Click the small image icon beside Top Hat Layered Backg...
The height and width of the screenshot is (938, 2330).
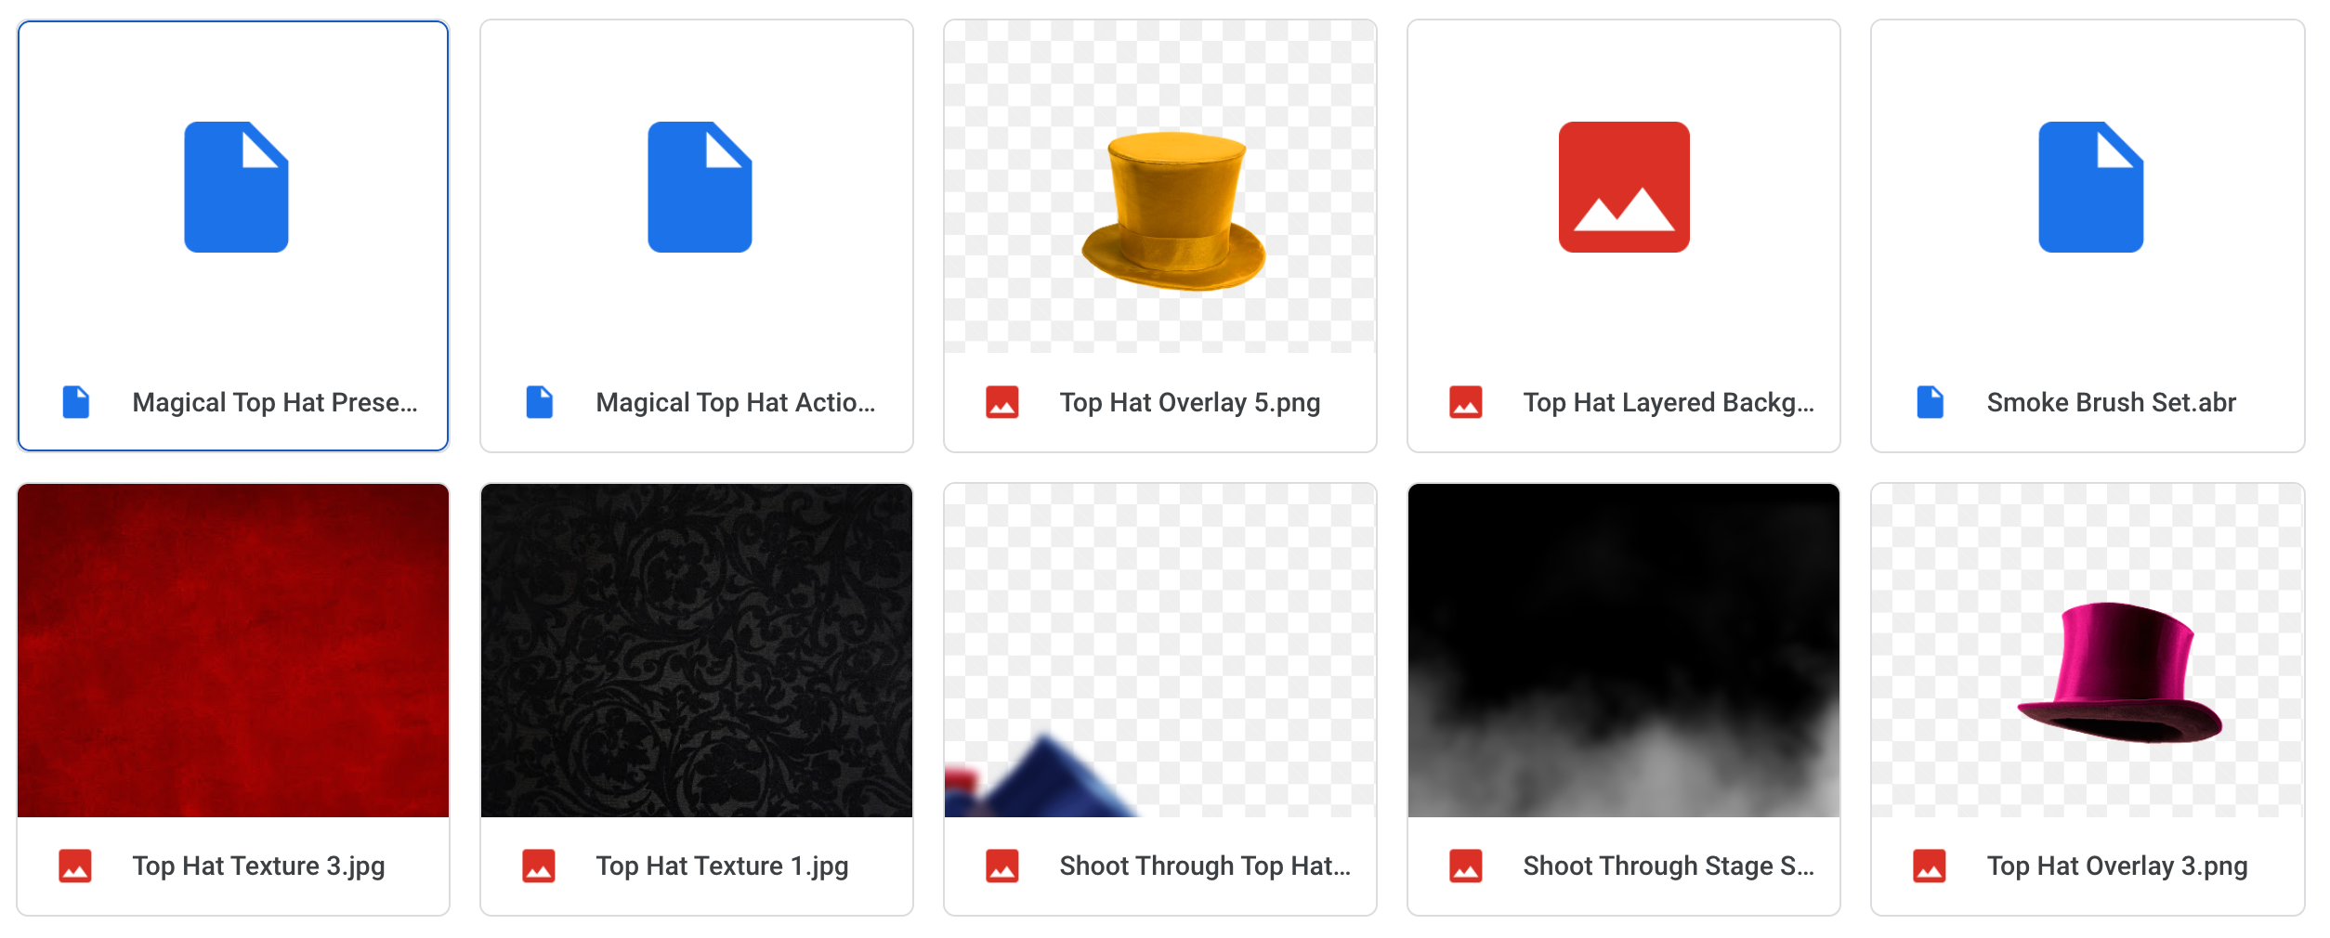point(1466,402)
